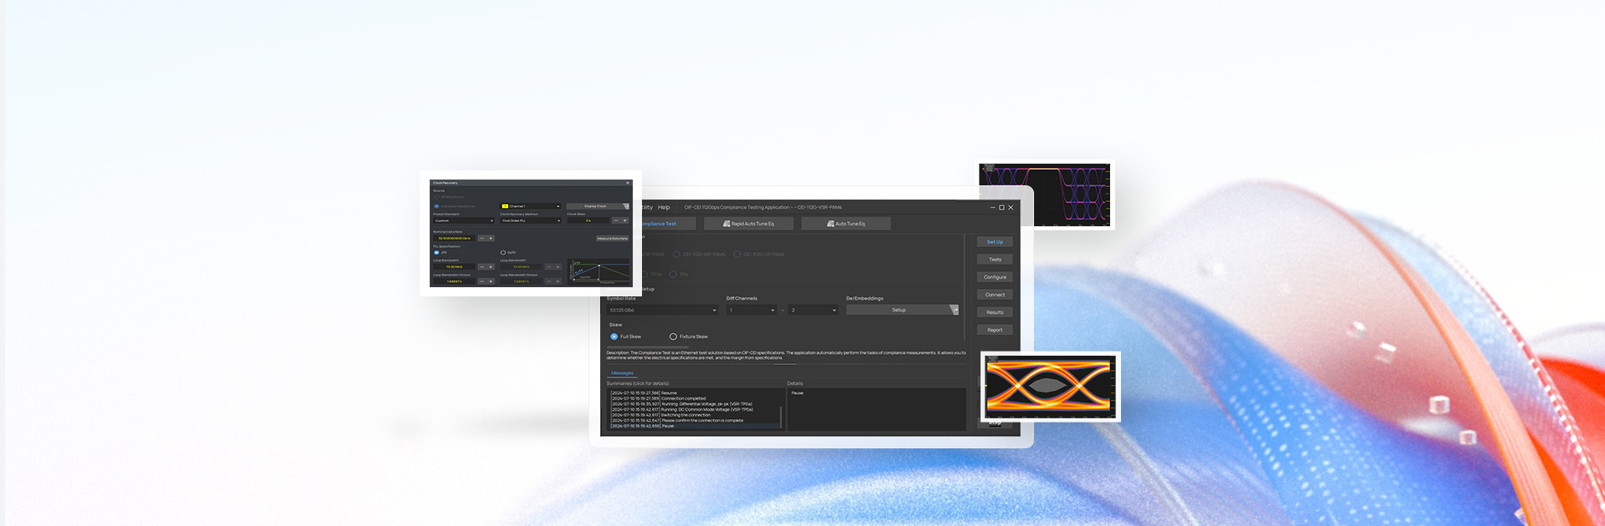Click the Set Up step button
Screen dimensions: 1605x526
coord(995,242)
